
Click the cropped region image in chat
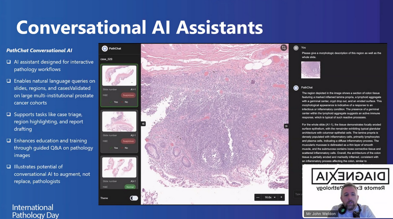(310, 70)
